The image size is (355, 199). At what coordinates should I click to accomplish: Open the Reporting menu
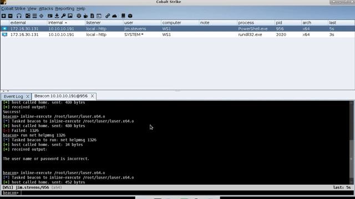click(64, 9)
